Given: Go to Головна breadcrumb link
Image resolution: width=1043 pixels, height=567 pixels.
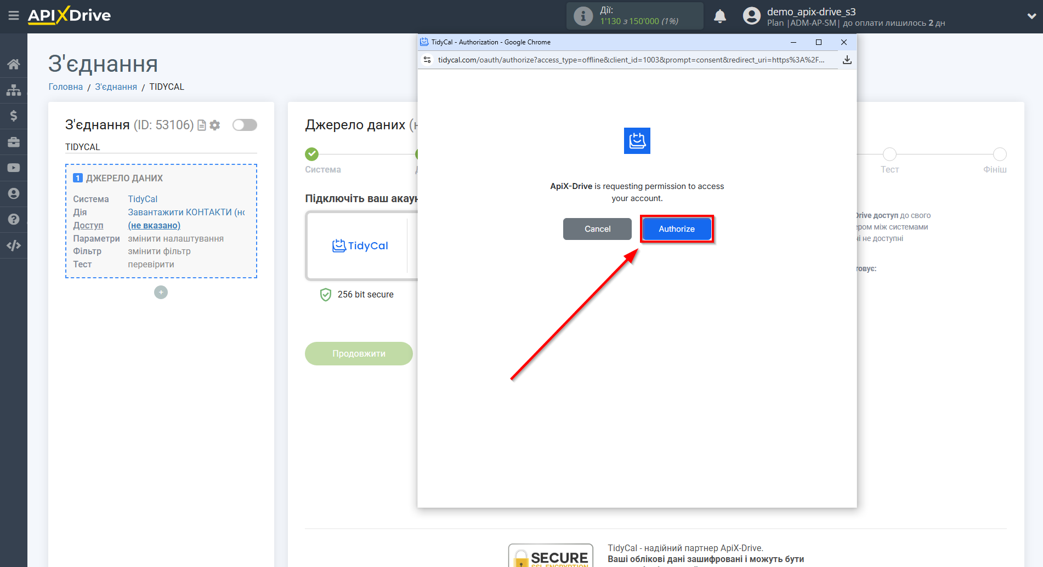Looking at the screenshot, I should 65,87.
